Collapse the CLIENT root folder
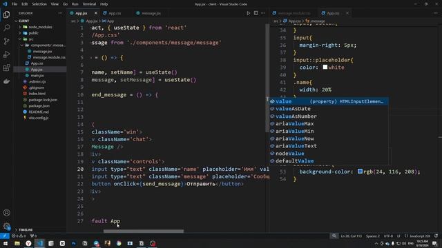Image resolution: width=442 pixels, height=248 pixels. pyautogui.click(x=16, y=21)
